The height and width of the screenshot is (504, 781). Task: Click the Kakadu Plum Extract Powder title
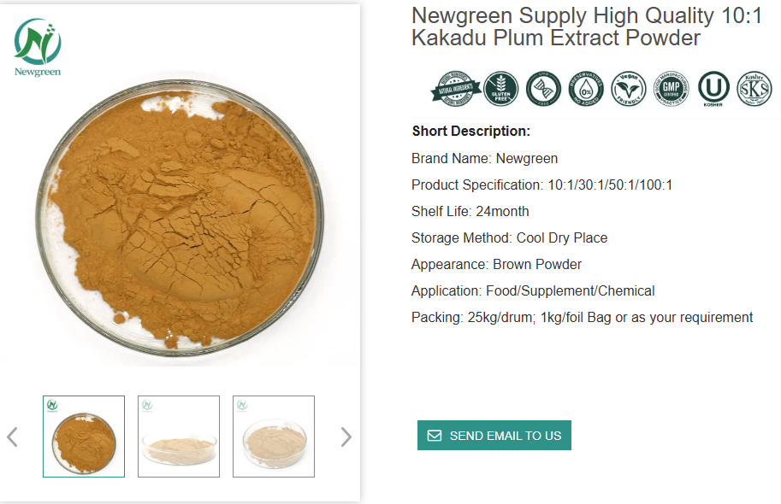click(x=586, y=27)
